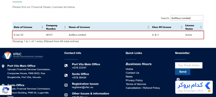Click the Aollikus Limited licensee name cell
Viewport: 216px width, 97px height.
point(77,35)
